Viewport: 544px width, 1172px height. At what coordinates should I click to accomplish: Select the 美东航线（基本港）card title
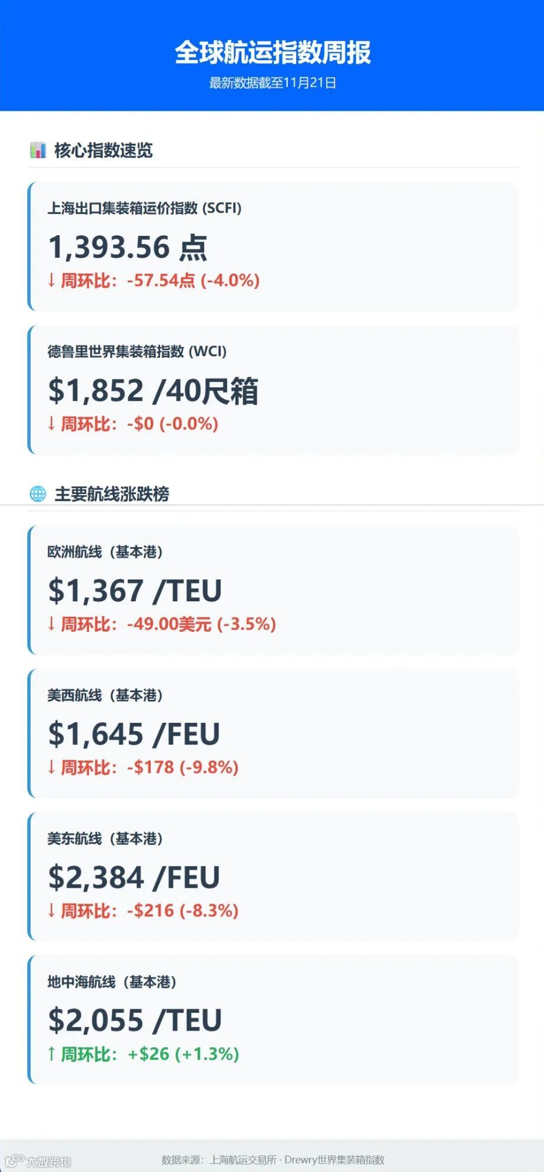click(x=105, y=838)
